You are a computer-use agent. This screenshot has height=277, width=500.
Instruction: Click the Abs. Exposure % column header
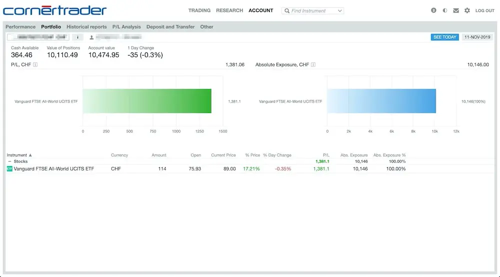tap(389, 155)
